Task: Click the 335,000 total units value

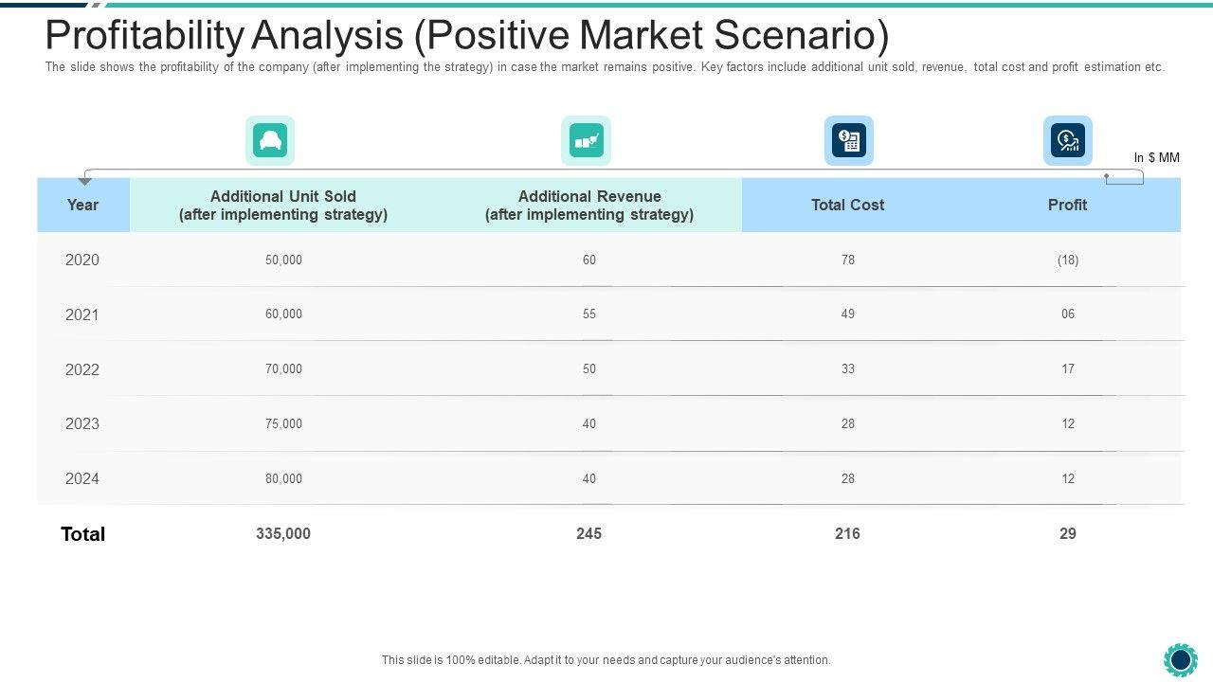Action: click(x=283, y=533)
